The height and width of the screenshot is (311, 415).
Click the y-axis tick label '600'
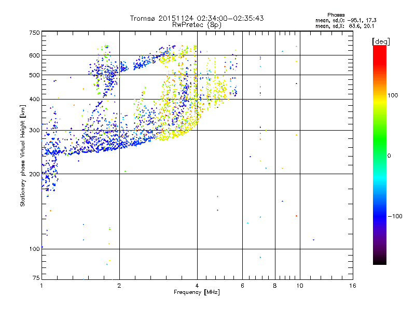click(35, 55)
